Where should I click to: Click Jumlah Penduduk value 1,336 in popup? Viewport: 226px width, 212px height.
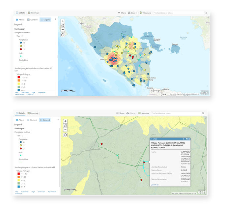(183, 167)
